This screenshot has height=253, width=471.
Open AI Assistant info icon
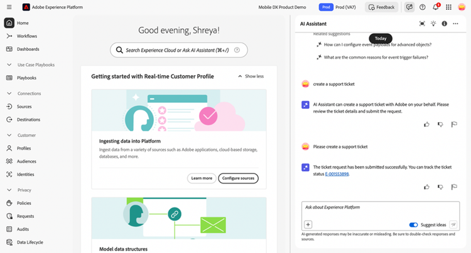click(x=444, y=24)
